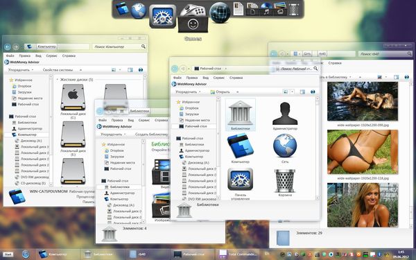Click the round Windows orb on the taskbar

pyautogui.click(x=26, y=254)
